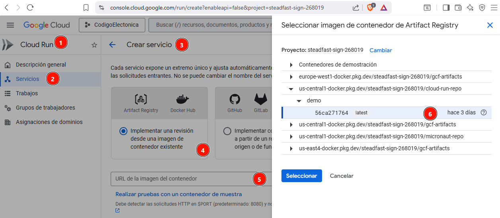Select radio to deploy from existing container image
Screen dimensions: 500x218
[123, 131]
